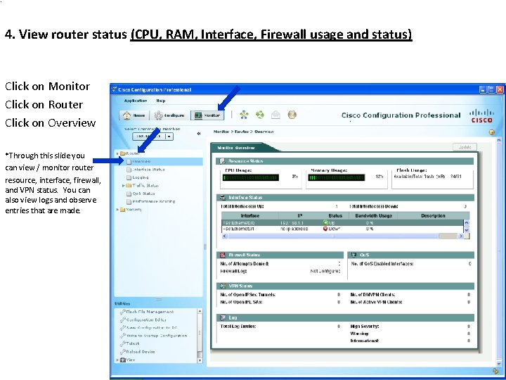
Task: Click the red Down status icon
Action: (325, 229)
